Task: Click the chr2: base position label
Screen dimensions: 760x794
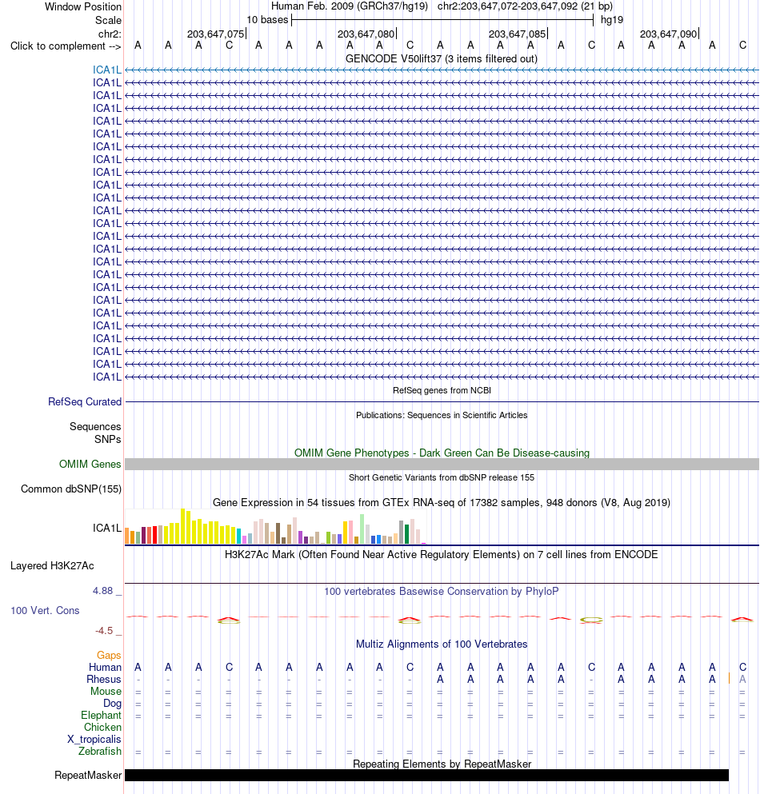Action: point(110,34)
